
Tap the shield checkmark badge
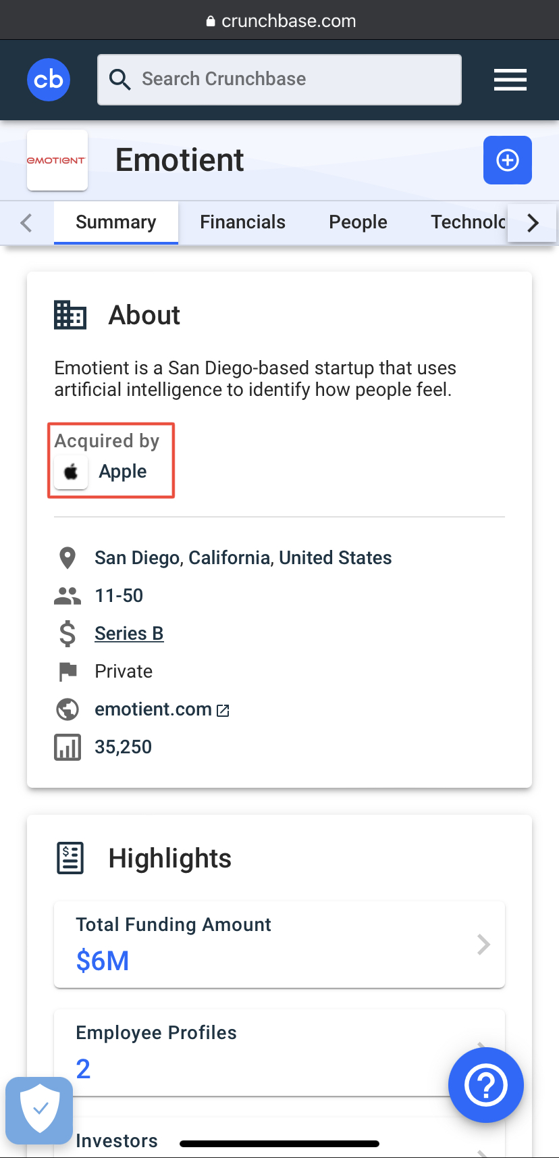(40, 1109)
